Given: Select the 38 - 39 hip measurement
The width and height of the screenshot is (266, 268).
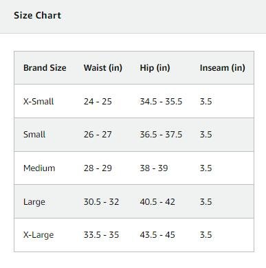Looking at the screenshot, I should coord(154,168).
